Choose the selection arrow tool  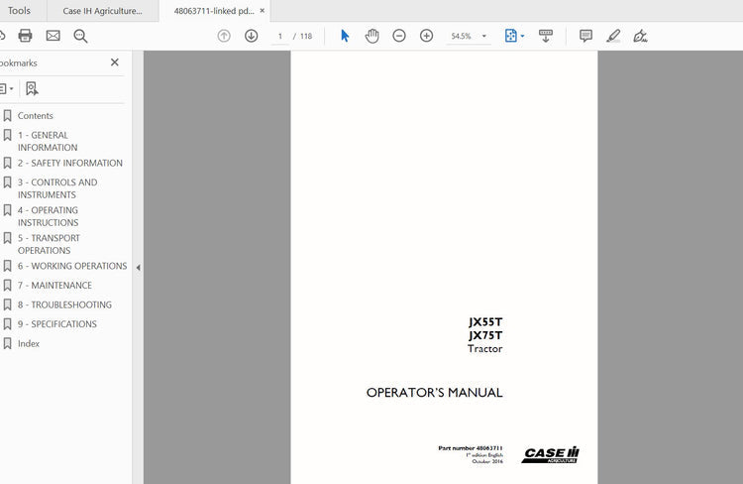[345, 36]
